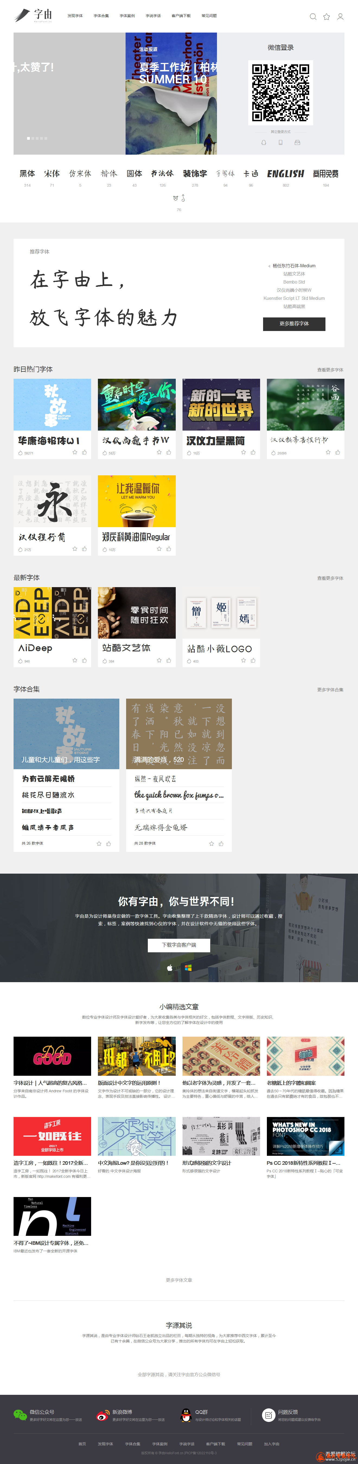This screenshot has height=1464, width=358.
Task: Star the 郑庆科黄油体Regular font card
Action: [x=159, y=549]
